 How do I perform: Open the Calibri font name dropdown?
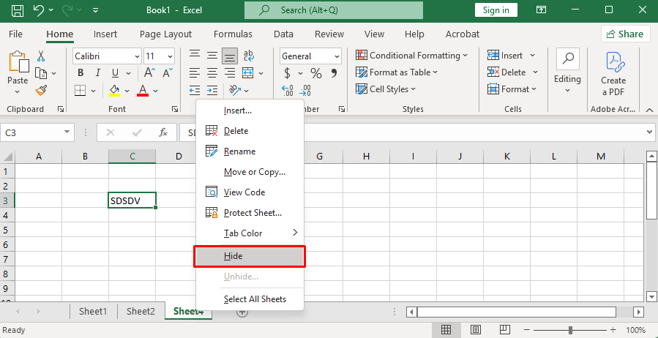pos(136,56)
